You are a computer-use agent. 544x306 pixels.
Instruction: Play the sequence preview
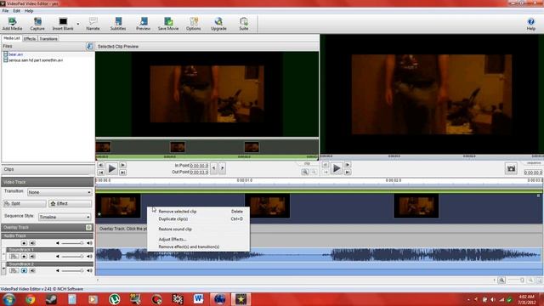pos(337,168)
